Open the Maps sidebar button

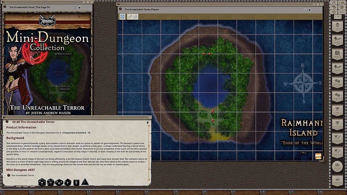338,54
